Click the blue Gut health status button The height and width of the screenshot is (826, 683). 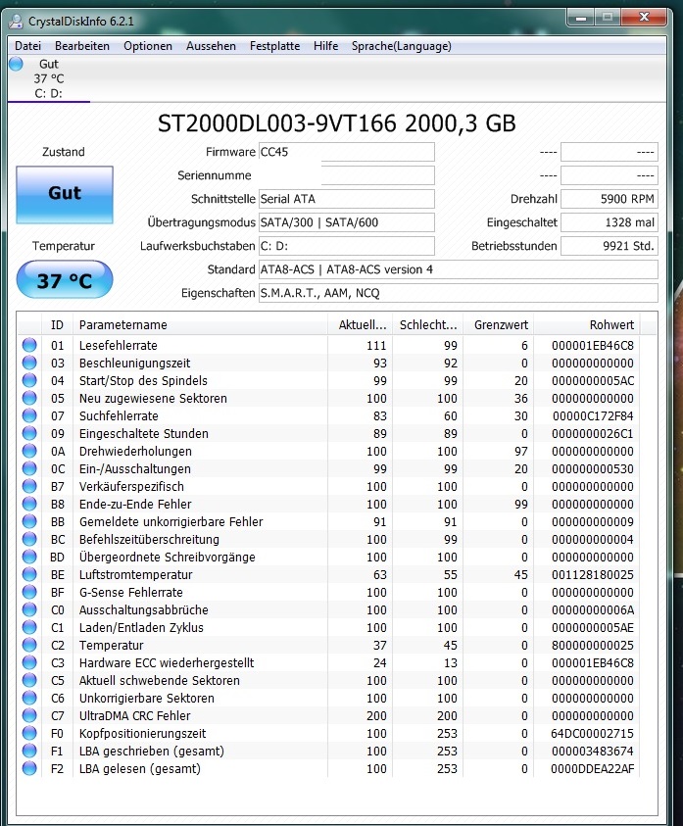65,194
